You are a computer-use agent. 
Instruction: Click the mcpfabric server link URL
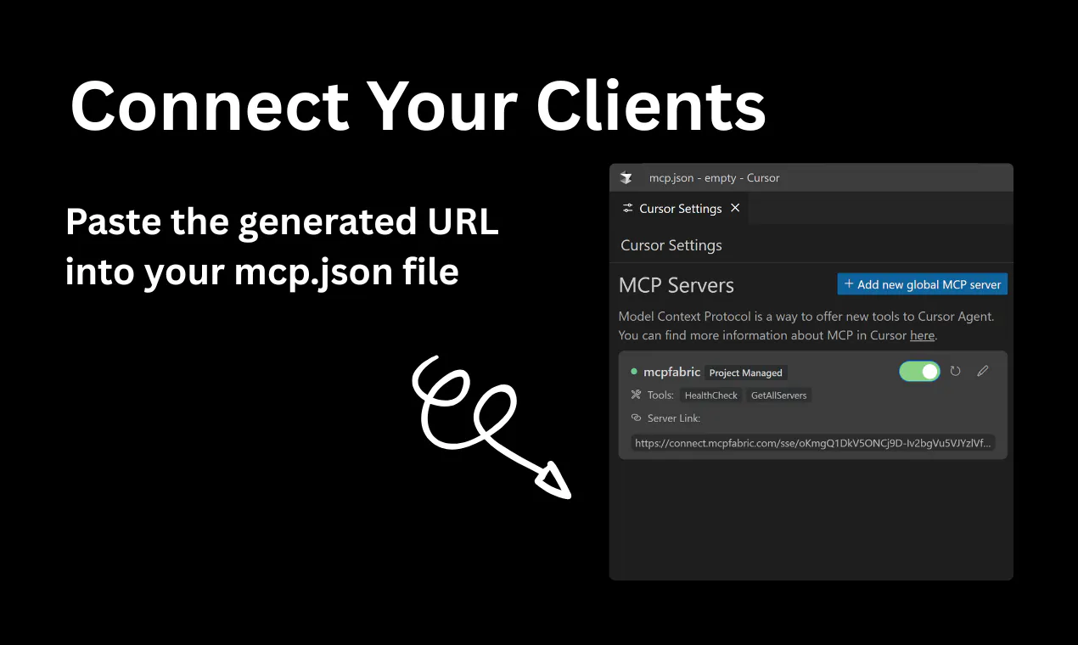click(813, 443)
